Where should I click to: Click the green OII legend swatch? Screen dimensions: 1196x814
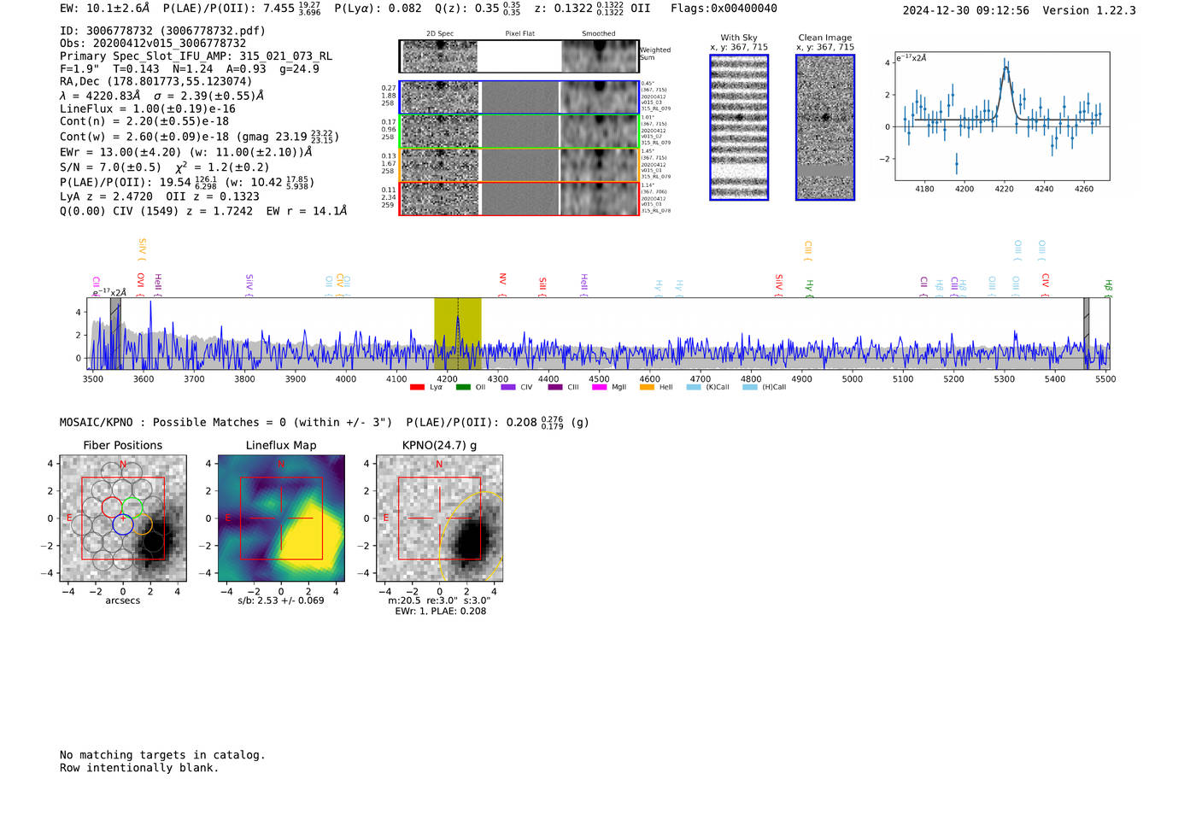(x=463, y=387)
